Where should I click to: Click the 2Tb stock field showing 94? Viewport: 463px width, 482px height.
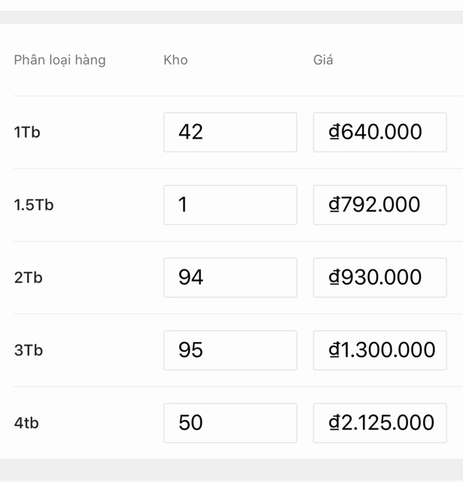point(230,278)
